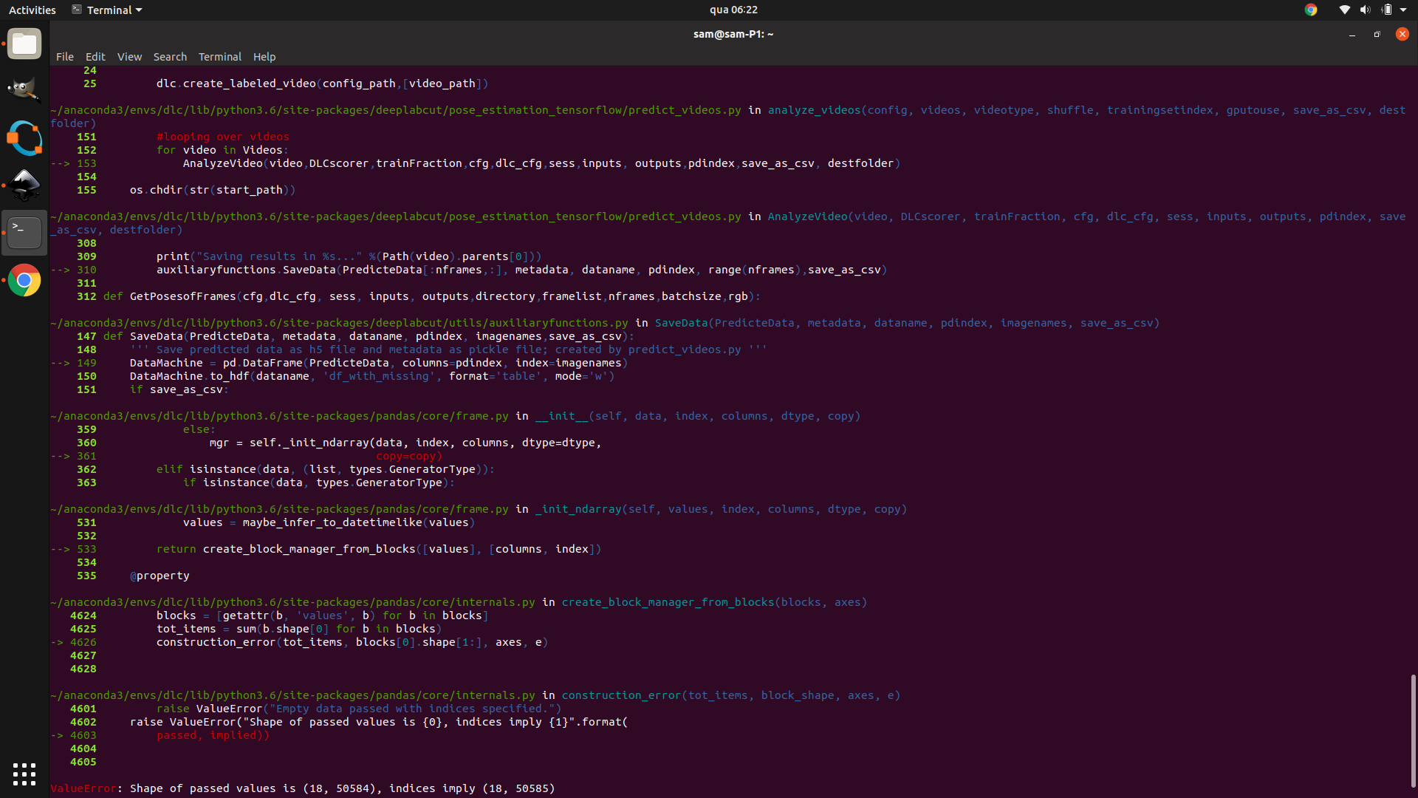
Task: Open the system status dropdown arrow
Action: 1402,10
